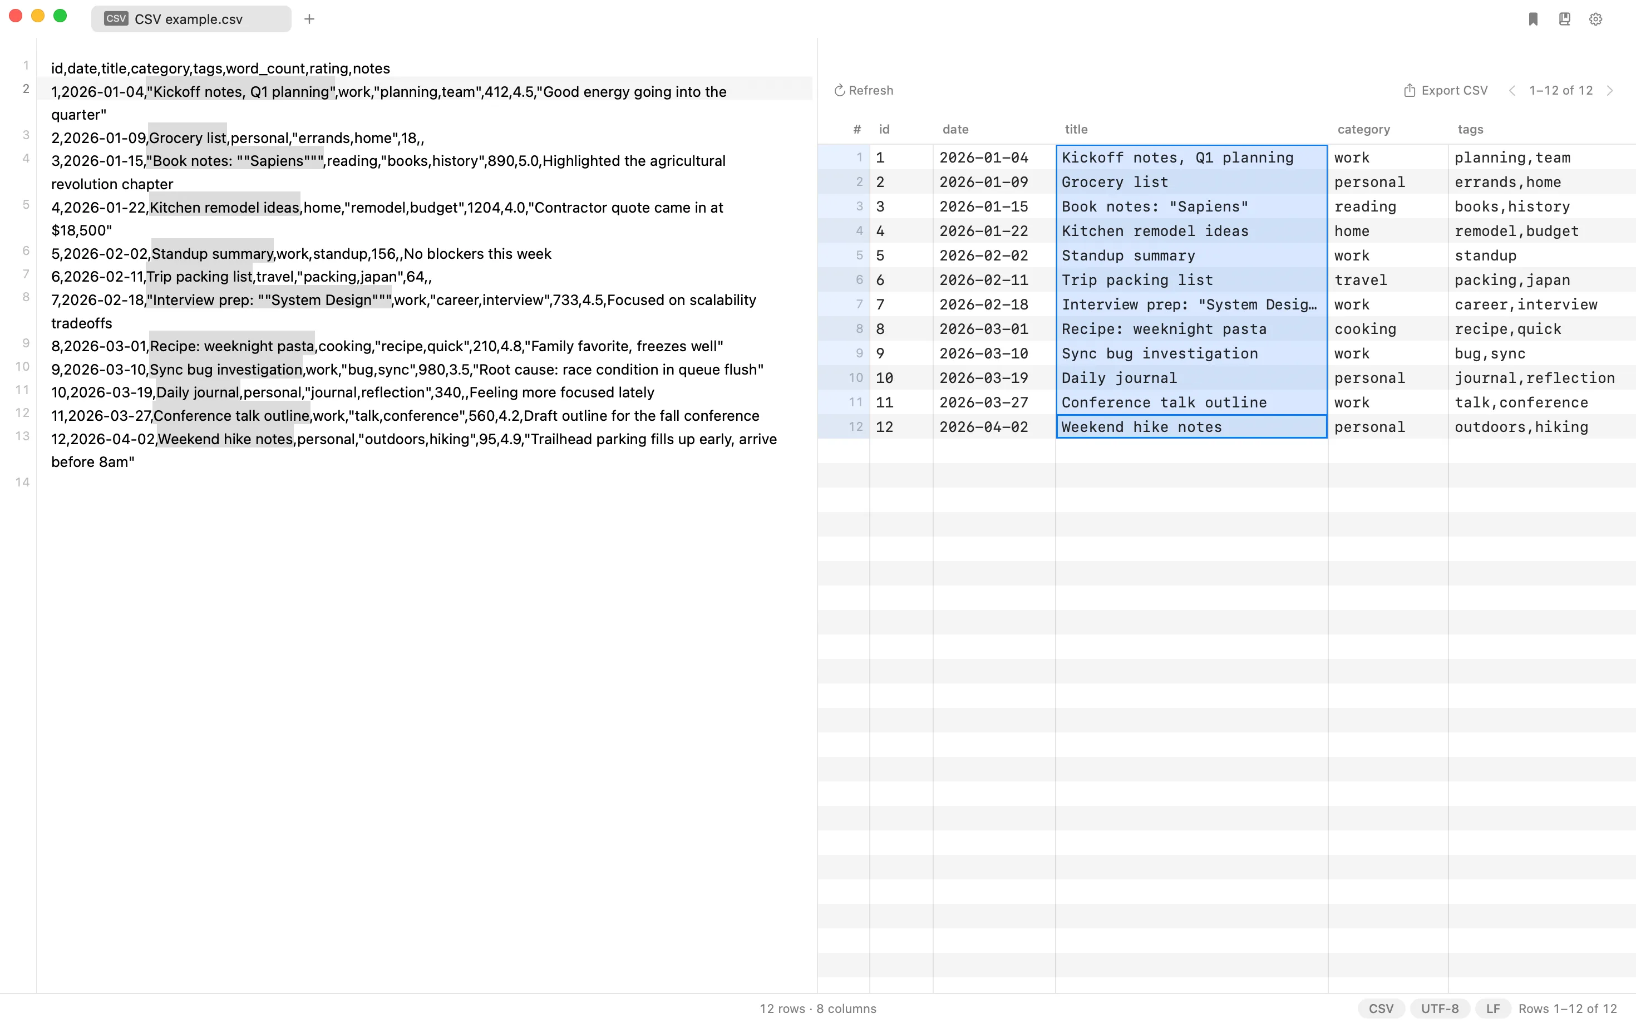Click the 'reading' category cell
The image size is (1636, 1023).
(x=1387, y=206)
